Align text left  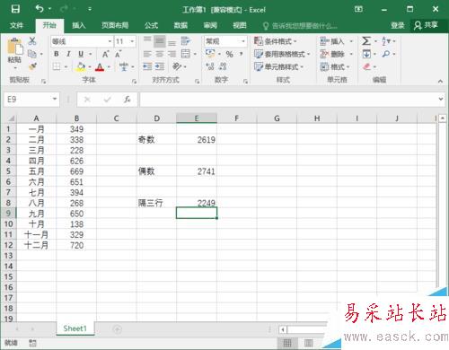tap(147, 54)
